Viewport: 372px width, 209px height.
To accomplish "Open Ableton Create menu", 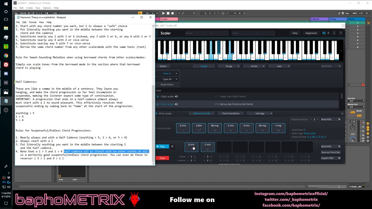I will point(29,8).
